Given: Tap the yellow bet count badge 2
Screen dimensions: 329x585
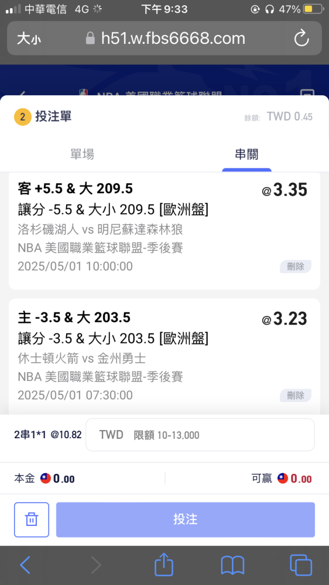Looking at the screenshot, I should click(x=22, y=117).
